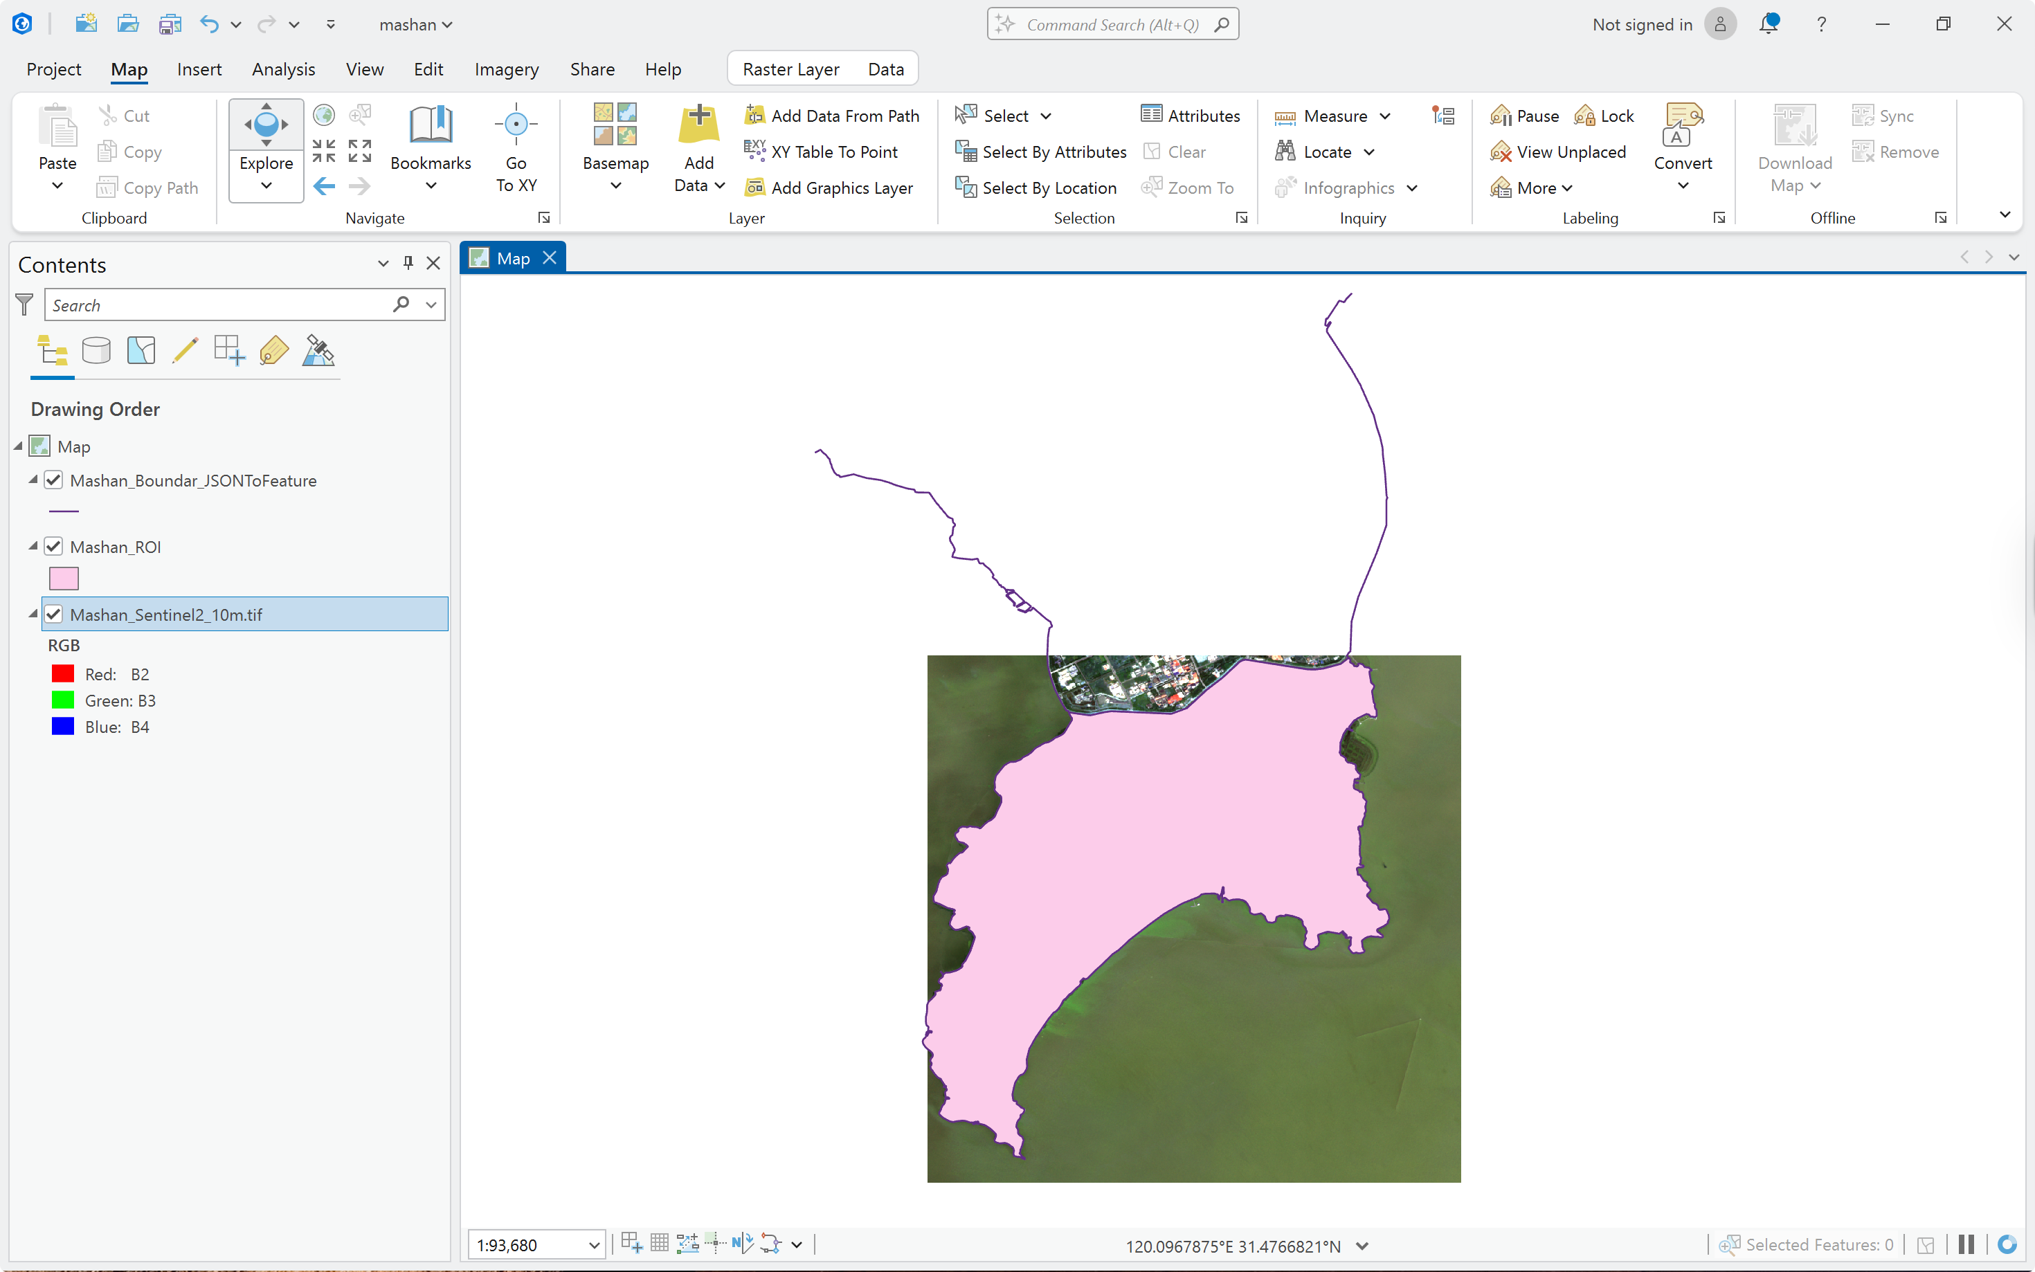Switch to the Analysis ribbon tab
The image size is (2035, 1272).
(284, 69)
